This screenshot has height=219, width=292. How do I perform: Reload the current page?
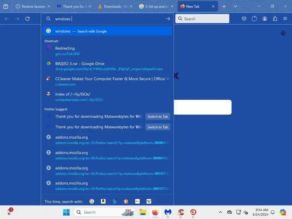[27, 19]
